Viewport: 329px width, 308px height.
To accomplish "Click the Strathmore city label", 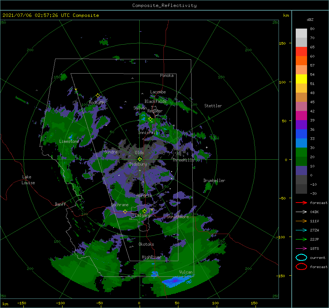I will click(178, 216).
